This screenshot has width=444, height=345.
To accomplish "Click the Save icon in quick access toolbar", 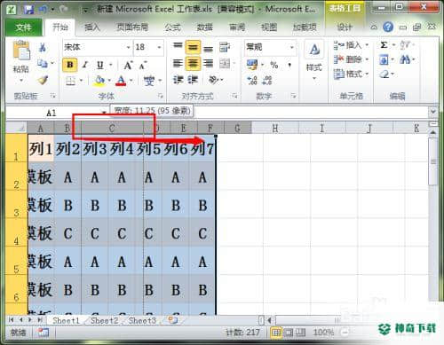I will coord(28,10).
